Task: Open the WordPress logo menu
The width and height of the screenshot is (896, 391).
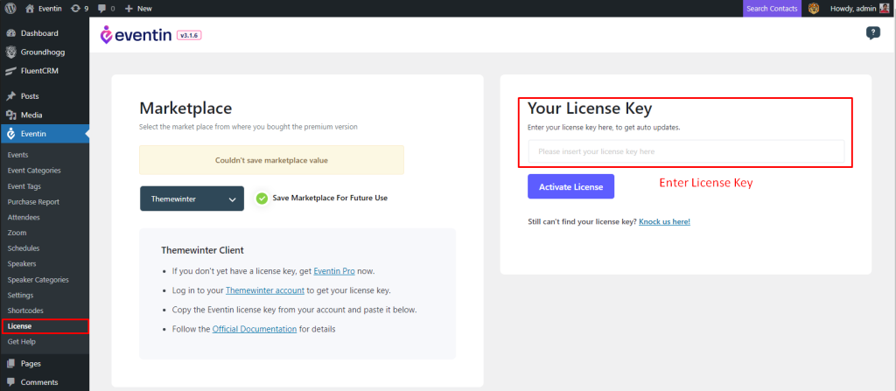Action: [x=10, y=9]
